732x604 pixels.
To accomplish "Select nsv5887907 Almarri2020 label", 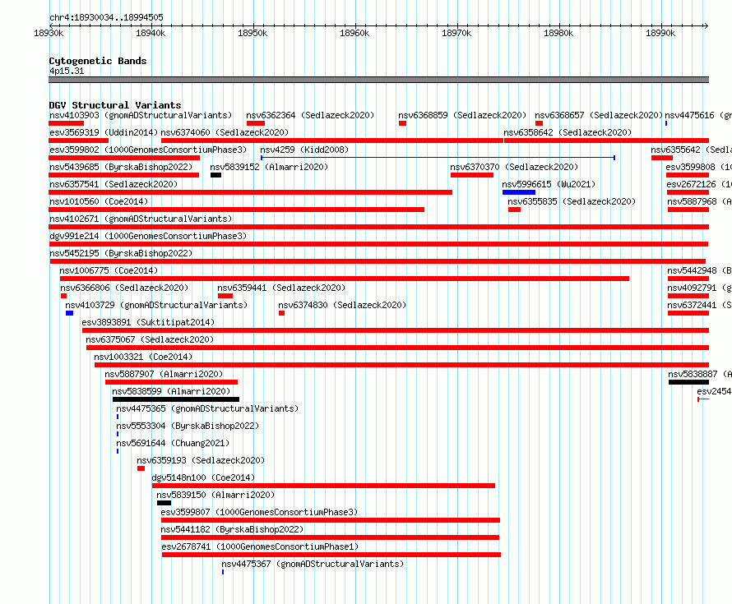I will click(164, 374).
